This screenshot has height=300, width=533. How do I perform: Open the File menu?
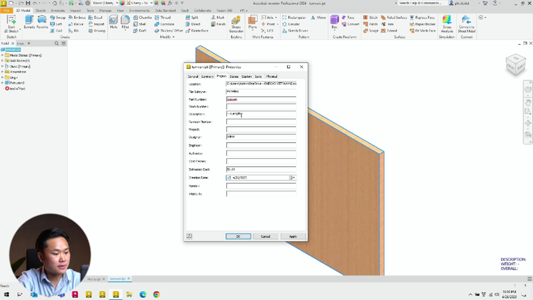tap(6, 10)
